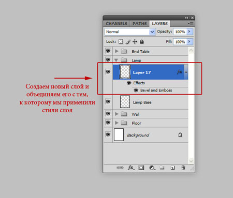This screenshot has width=233, height=198.
Task: Add a layer mask
Action: [x=141, y=167]
